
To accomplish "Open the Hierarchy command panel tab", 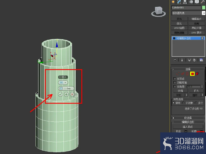I will tap(185, 2).
